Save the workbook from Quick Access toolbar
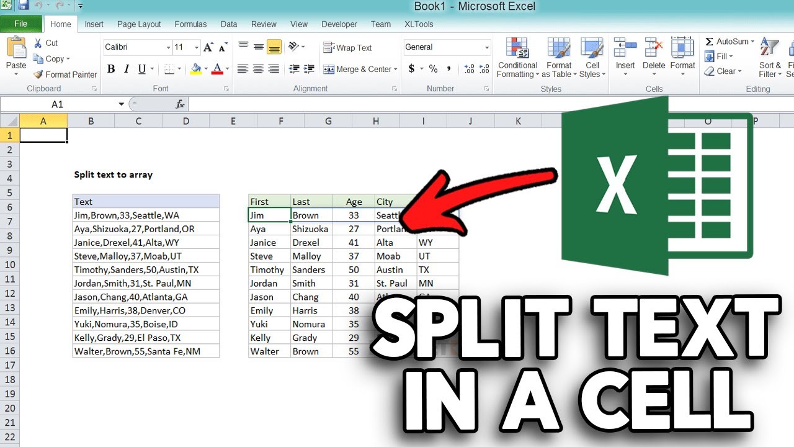 pyautogui.click(x=24, y=6)
